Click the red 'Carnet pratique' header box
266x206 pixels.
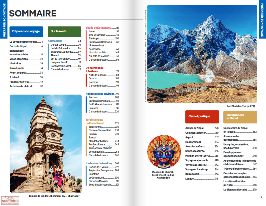pyautogui.click(x=202, y=117)
